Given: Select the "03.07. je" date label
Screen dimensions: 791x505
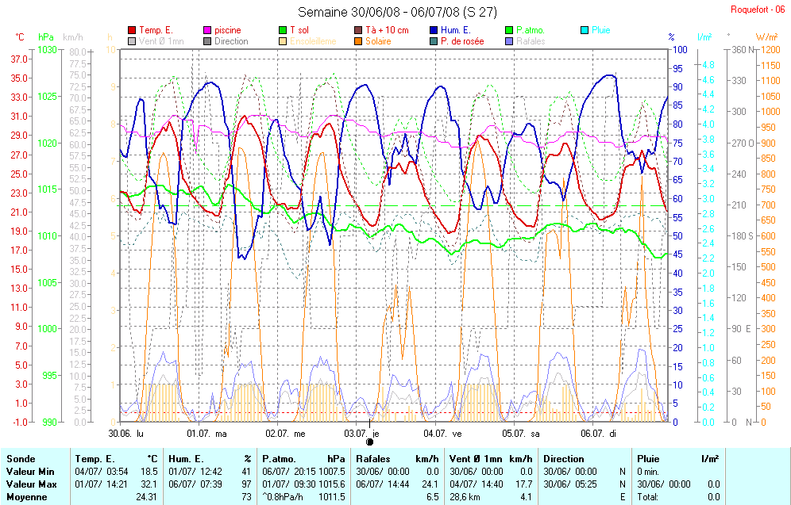Looking at the screenshot, I should pyautogui.click(x=361, y=434).
